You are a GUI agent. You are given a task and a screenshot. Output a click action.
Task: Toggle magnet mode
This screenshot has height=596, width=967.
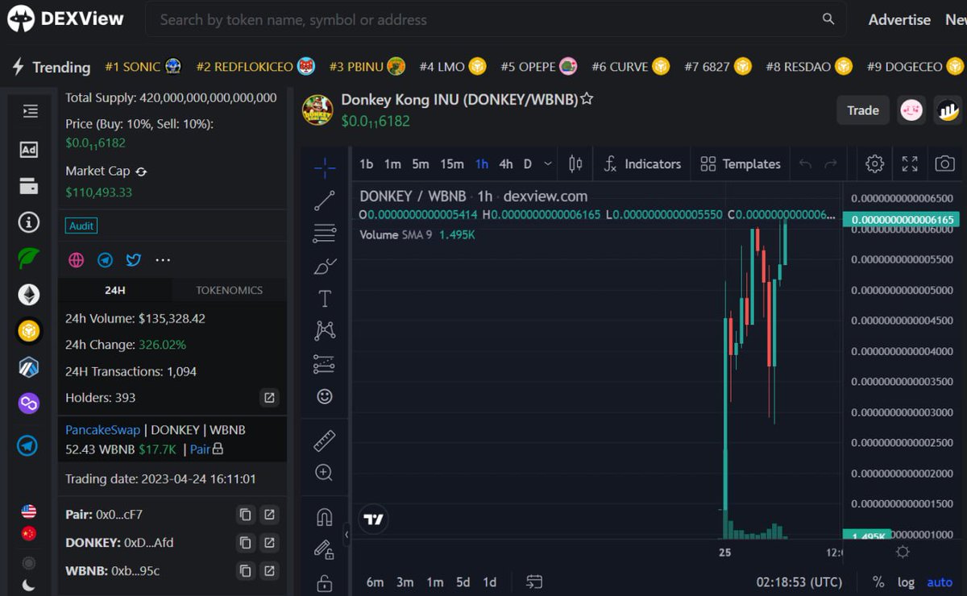coord(325,517)
